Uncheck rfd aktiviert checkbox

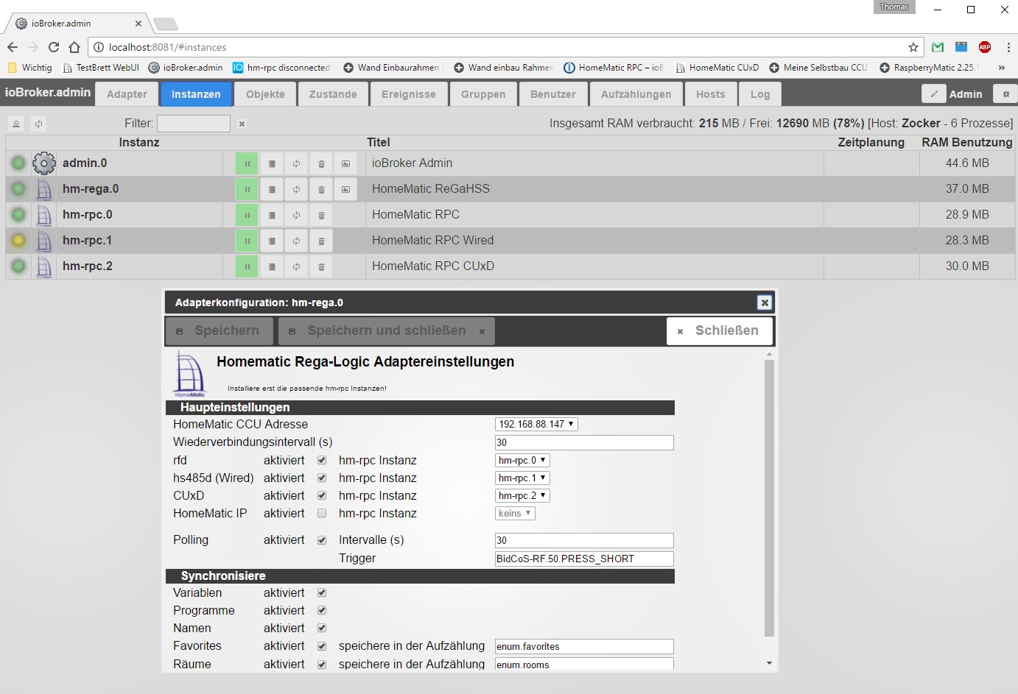322,460
